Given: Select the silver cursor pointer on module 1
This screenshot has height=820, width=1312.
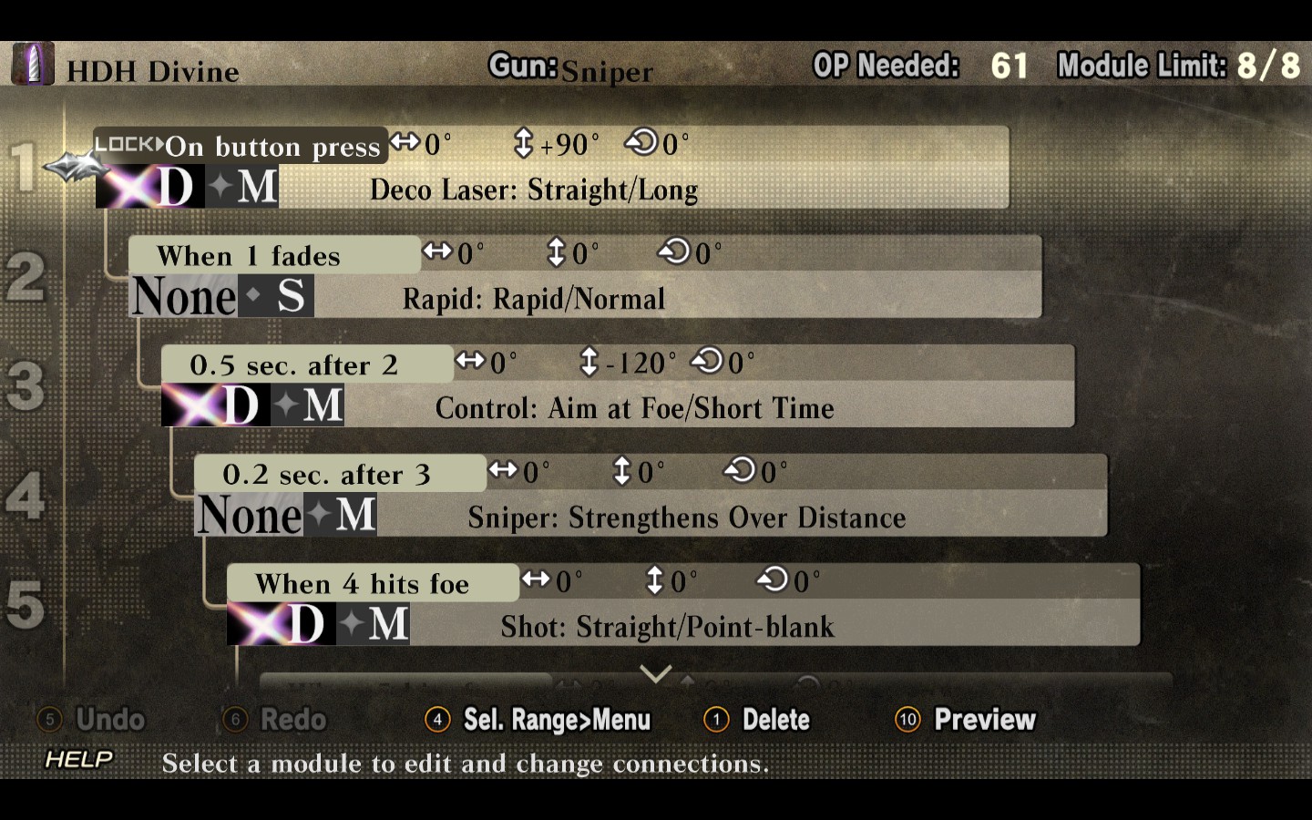Looking at the screenshot, I should (x=73, y=167).
